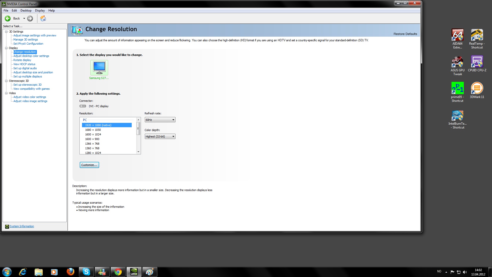Open IntelBurnTest desktop shortcut
The width and height of the screenshot is (492, 277).
click(457, 120)
